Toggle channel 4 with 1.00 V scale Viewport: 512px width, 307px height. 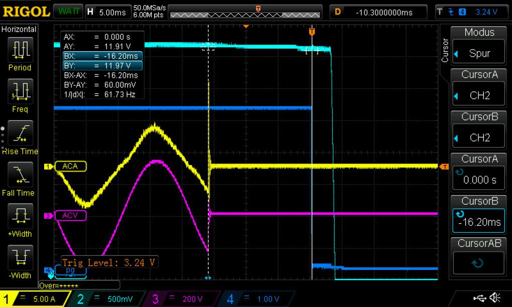258,298
